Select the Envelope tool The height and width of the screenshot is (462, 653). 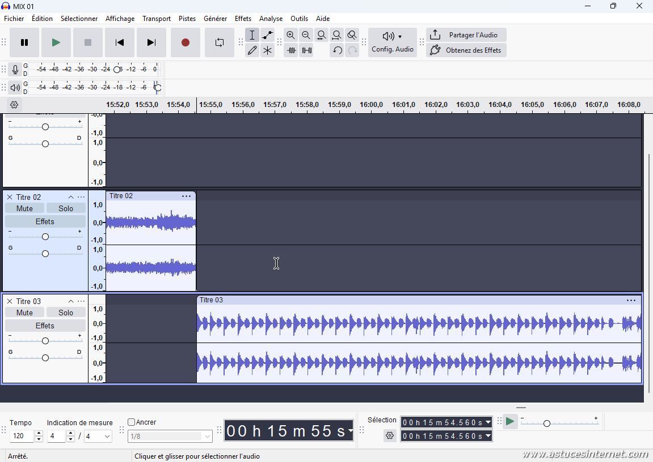coord(267,35)
